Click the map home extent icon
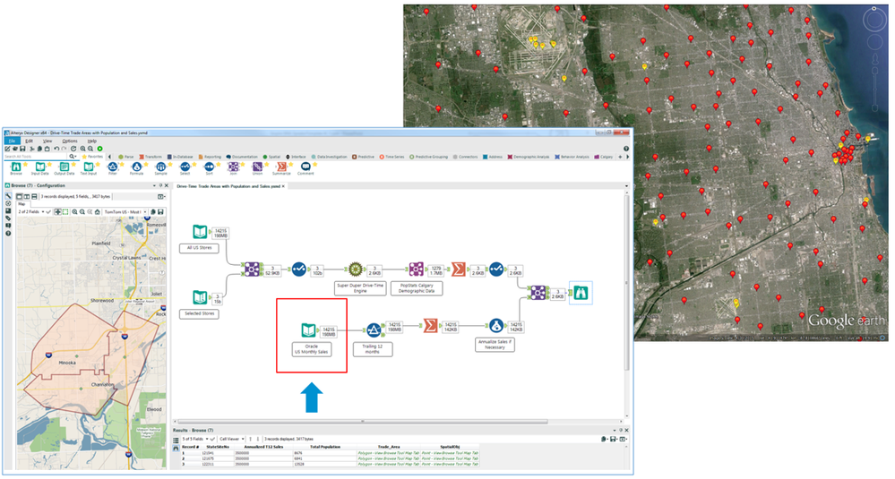The width and height of the screenshot is (895, 479). 97,211
